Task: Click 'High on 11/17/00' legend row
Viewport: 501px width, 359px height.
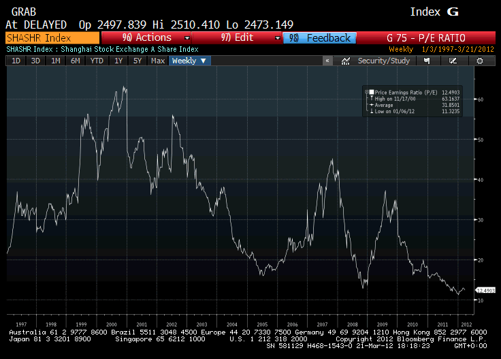Action: pos(395,99)
